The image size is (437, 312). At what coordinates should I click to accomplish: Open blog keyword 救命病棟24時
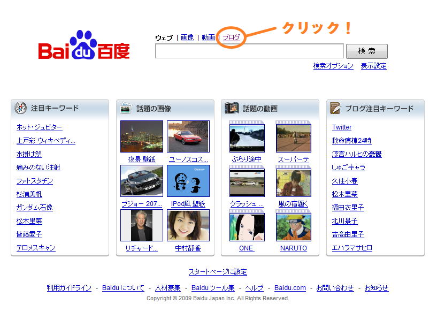[352, 141]
